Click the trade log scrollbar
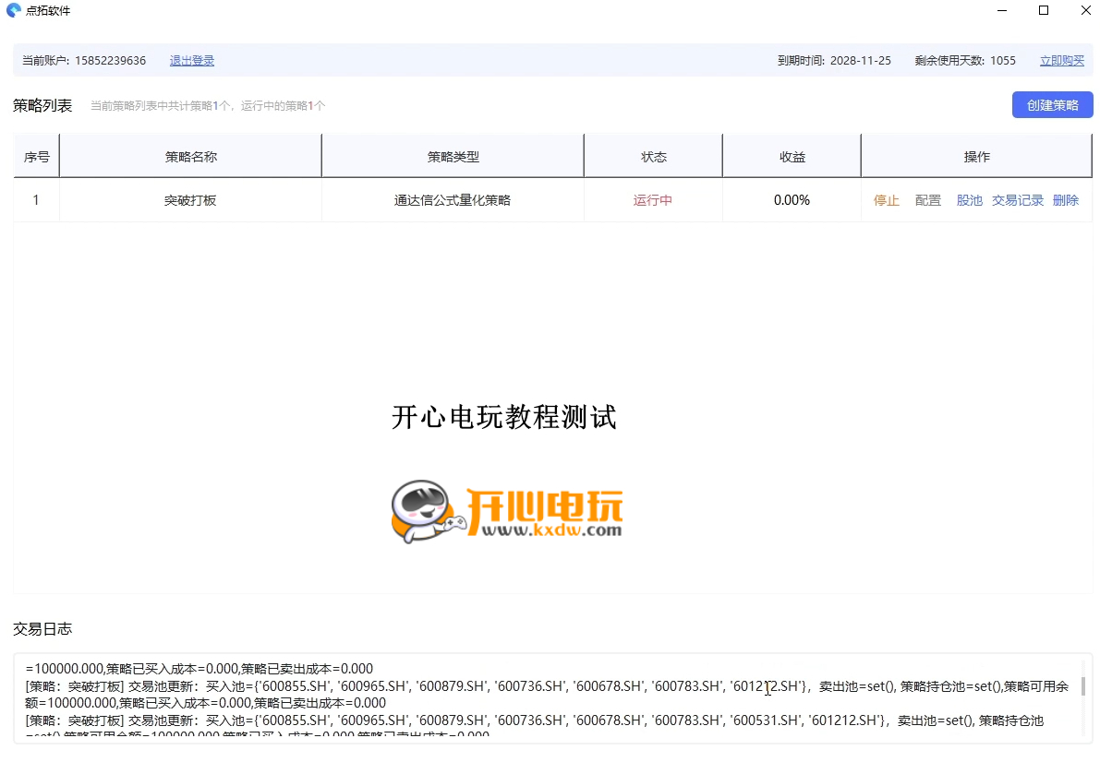This screenshot has height=762, width=1100. (x=1082, y=687)
